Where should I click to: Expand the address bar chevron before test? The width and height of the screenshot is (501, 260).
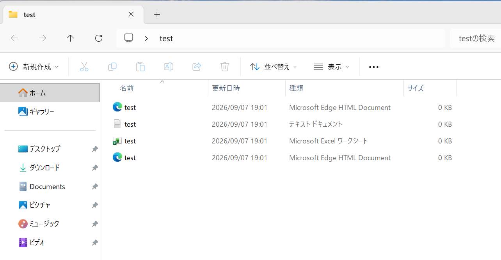click(x=146, y=38)
